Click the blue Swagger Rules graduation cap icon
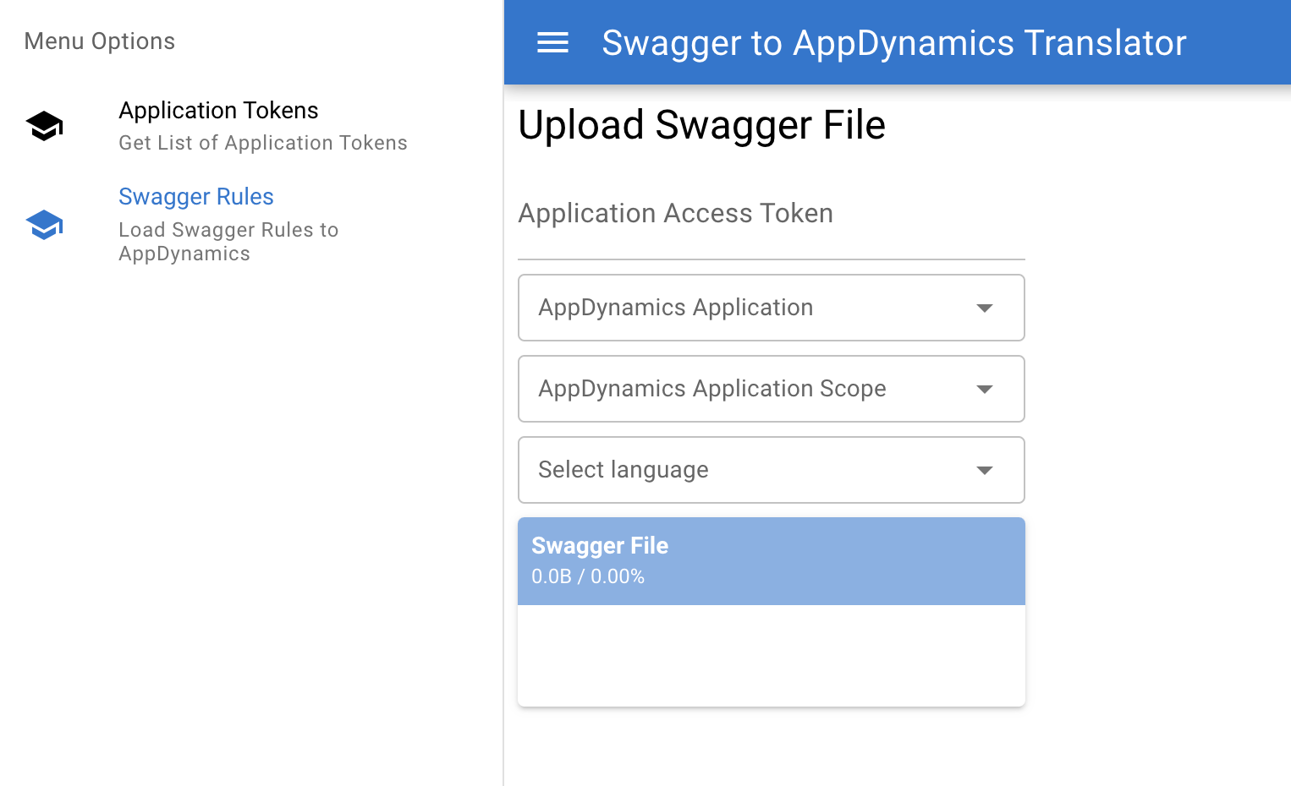 [45, 225]
